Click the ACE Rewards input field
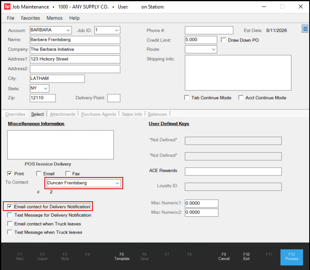This screenshot has height=270, width=310. [x=233, y=171]
